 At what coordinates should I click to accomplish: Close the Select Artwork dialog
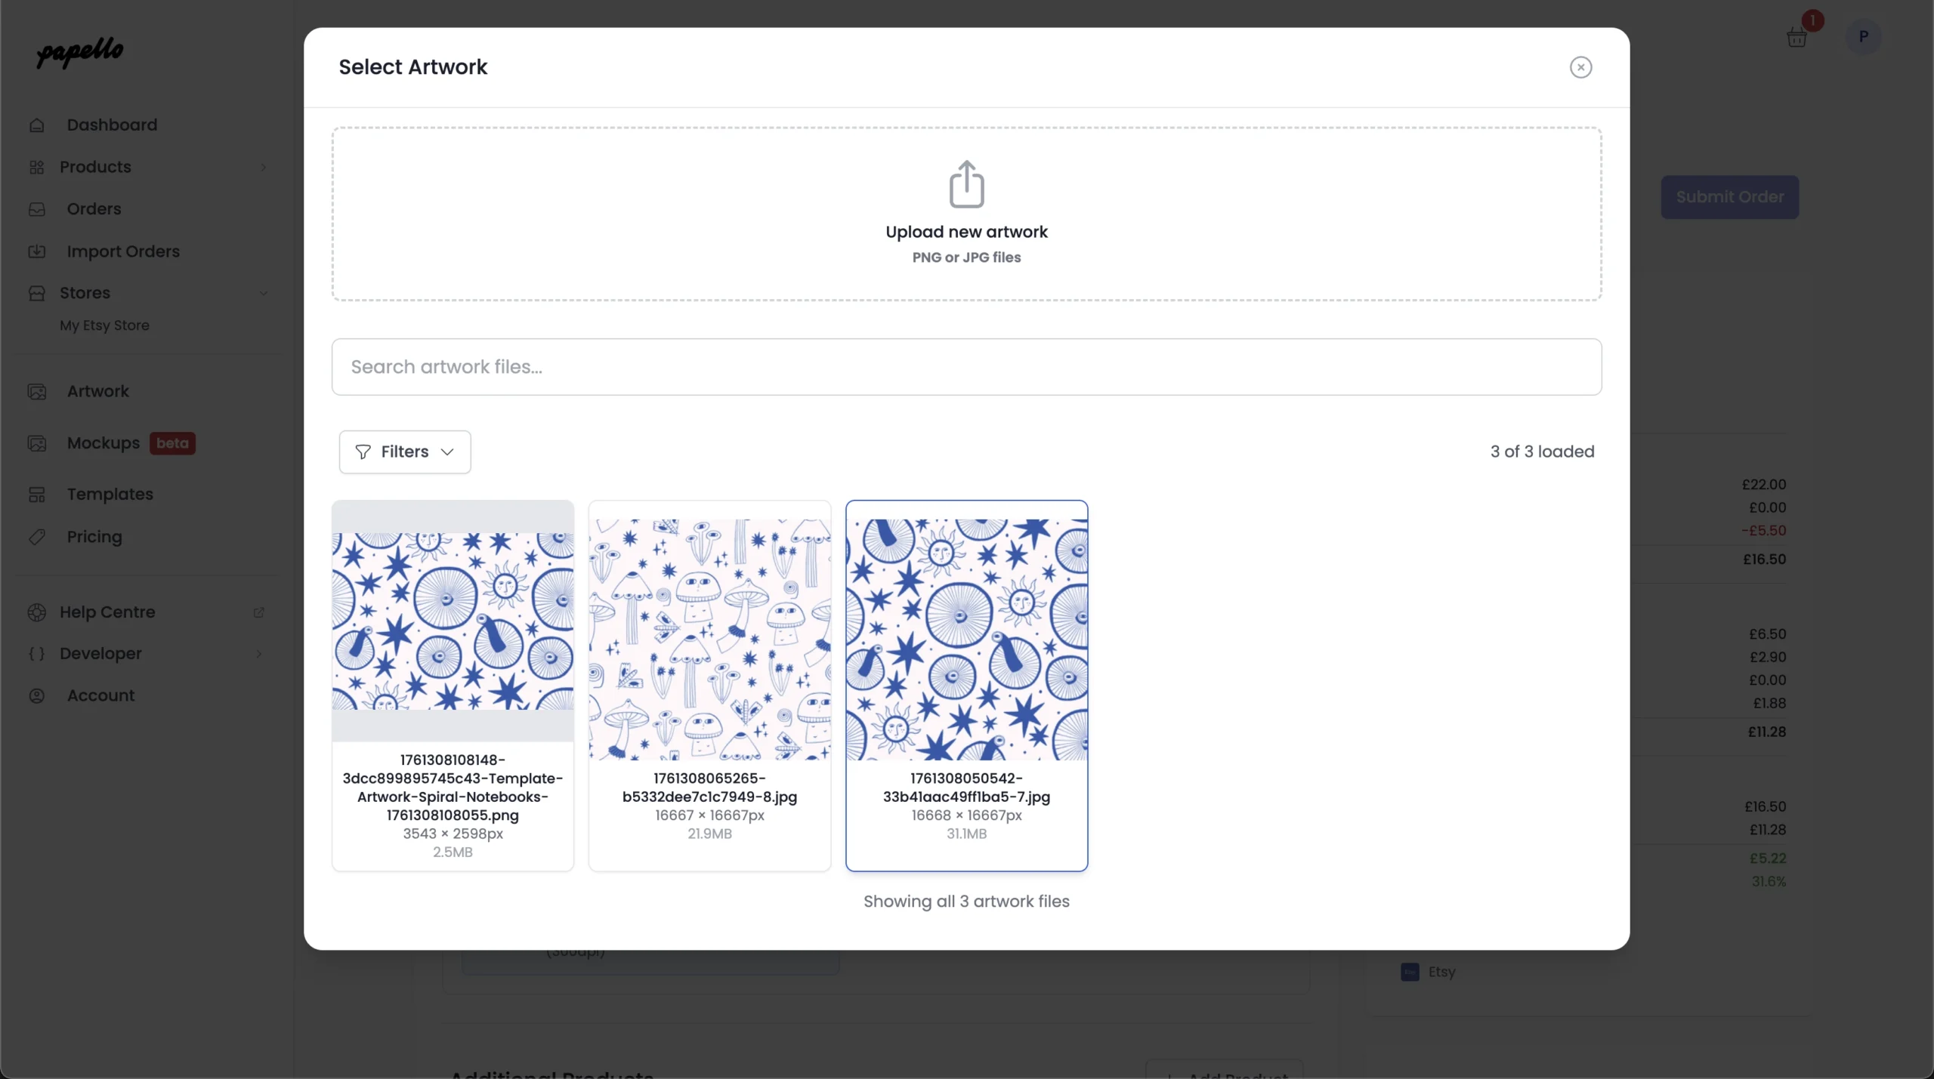point(1580,67)
